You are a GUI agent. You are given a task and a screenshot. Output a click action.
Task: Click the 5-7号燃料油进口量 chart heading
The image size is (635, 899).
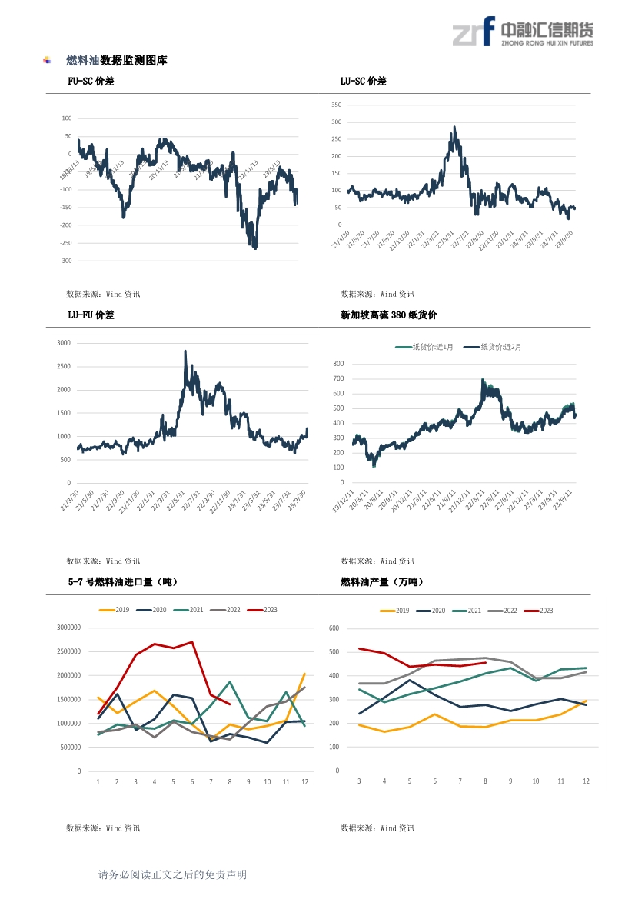123,582
